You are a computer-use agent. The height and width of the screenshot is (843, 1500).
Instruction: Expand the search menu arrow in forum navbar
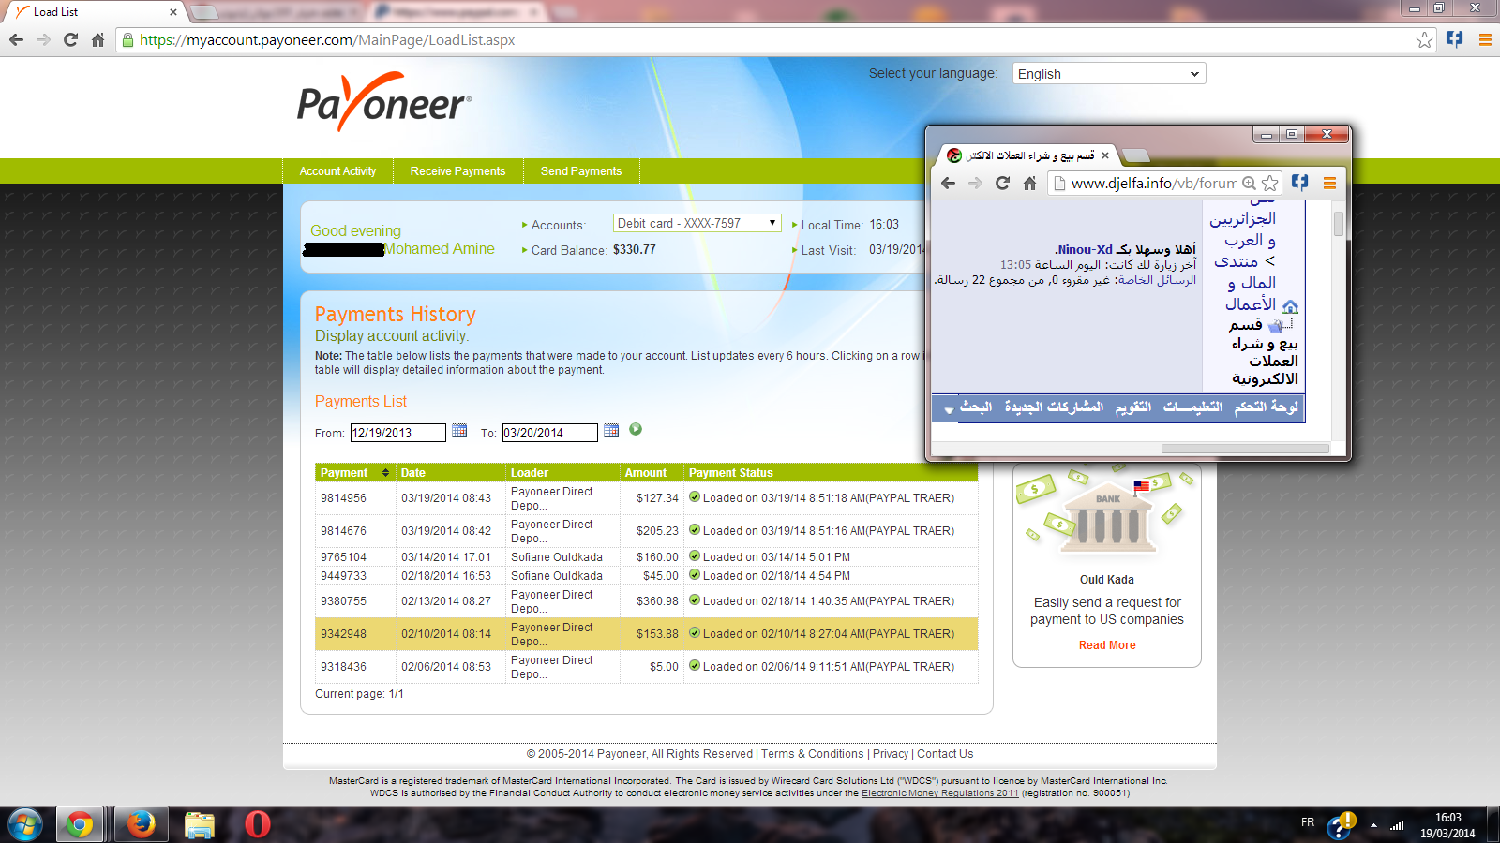[949, 409]
